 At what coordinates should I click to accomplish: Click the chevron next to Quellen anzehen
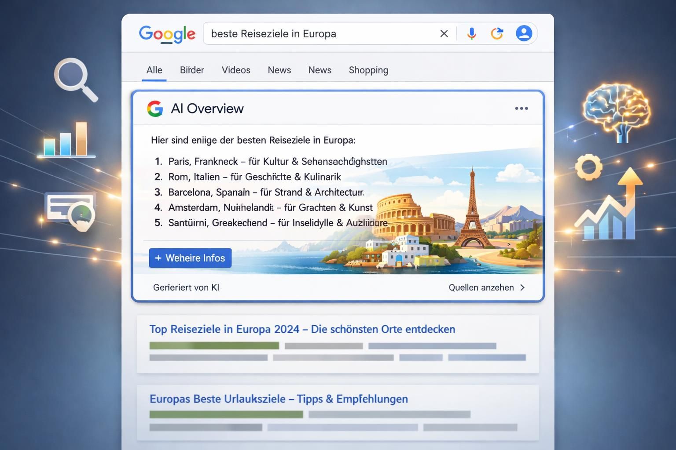[x=522, y=287]
